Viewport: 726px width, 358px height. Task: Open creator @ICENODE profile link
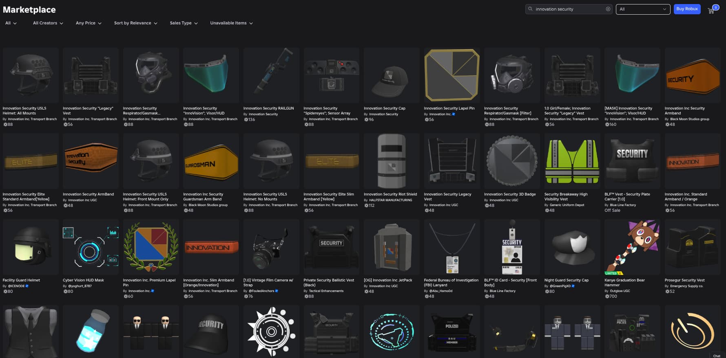coord(16,286)
